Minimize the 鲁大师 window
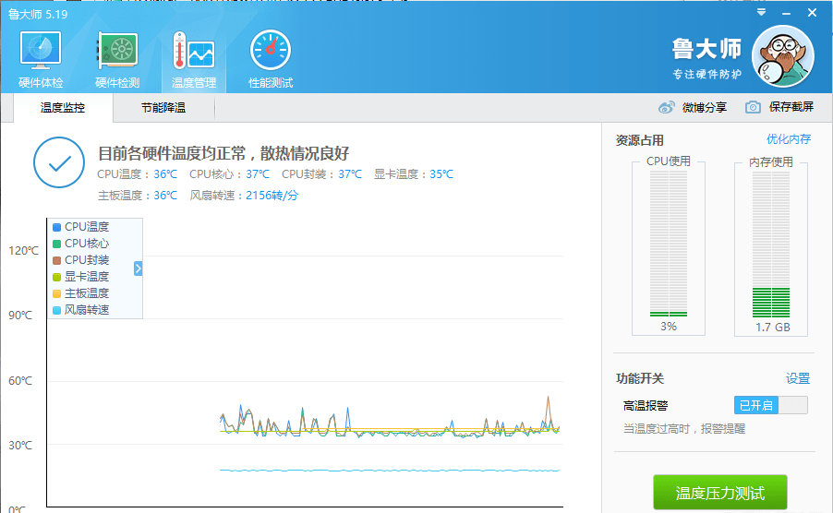This screenshot has width=833, height=513. 786,13
